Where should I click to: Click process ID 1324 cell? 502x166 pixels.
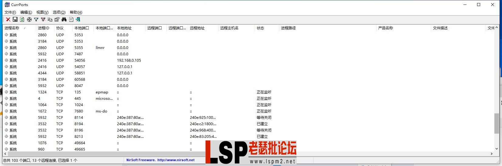coord(42,92)
